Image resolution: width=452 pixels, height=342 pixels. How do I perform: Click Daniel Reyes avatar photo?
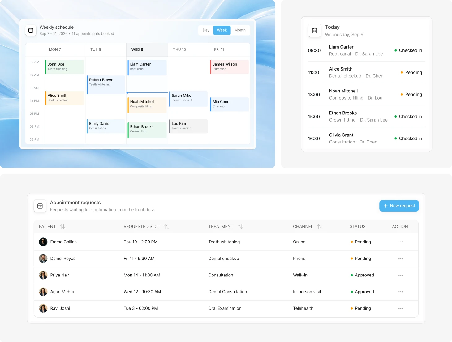[43, 259]
